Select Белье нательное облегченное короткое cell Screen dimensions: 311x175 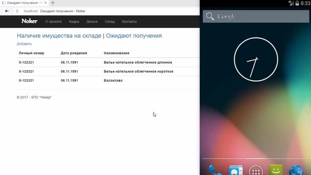point(138,71)
